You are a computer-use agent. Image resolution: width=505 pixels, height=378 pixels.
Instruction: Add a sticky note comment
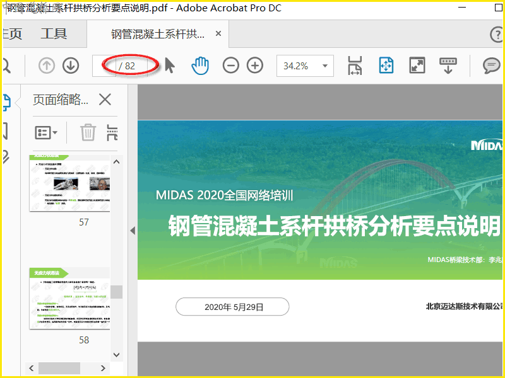click(x=491, y=66)
